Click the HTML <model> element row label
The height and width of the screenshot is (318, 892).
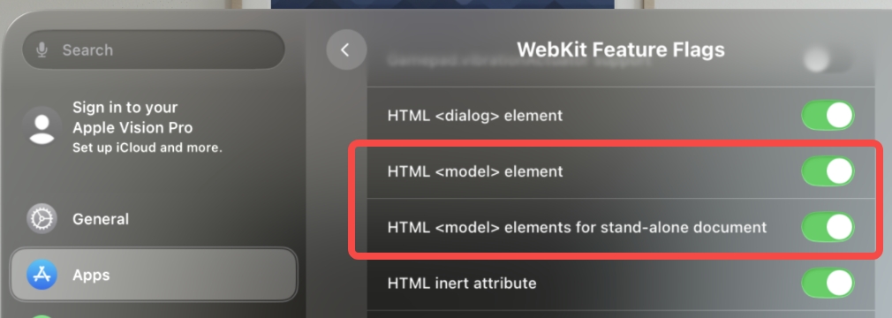475,171
